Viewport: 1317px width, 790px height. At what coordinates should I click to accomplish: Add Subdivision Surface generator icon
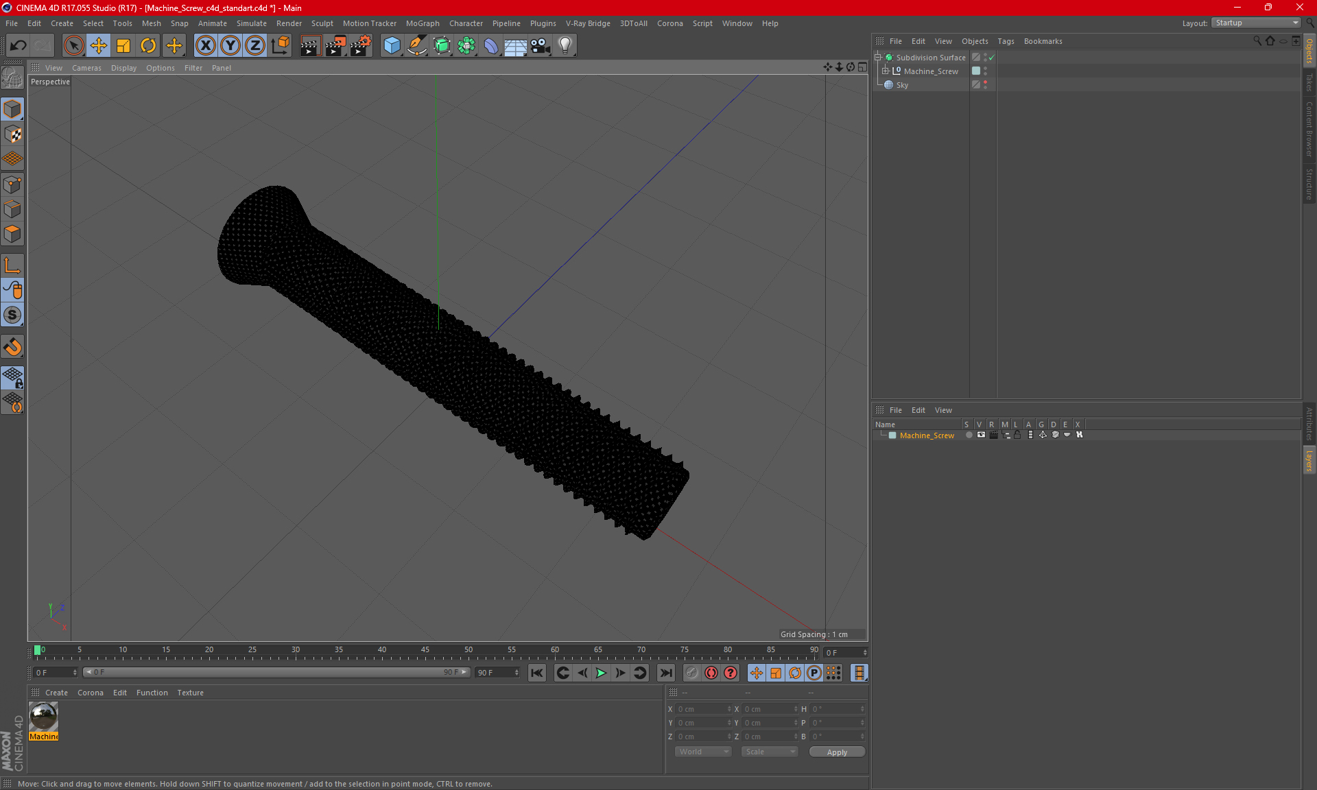pyautogui.click(x=442, y=45)
